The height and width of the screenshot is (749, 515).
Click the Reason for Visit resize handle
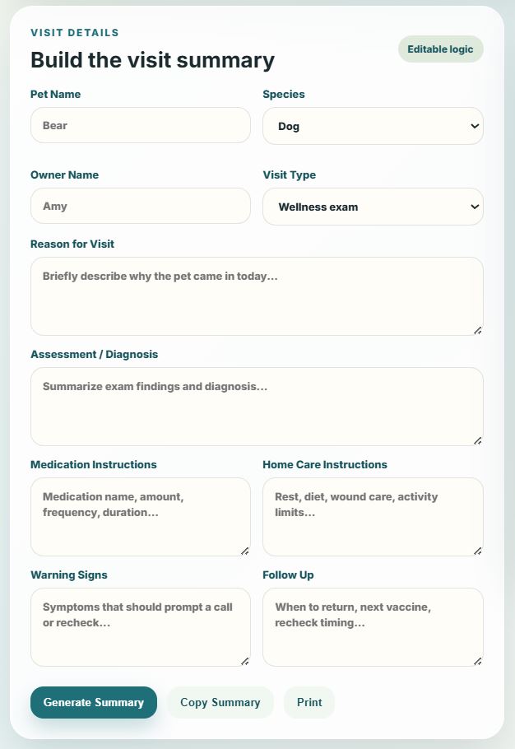477,330
